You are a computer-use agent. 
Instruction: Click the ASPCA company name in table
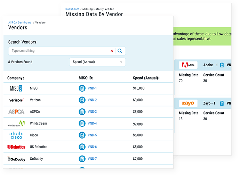(35, 112)
